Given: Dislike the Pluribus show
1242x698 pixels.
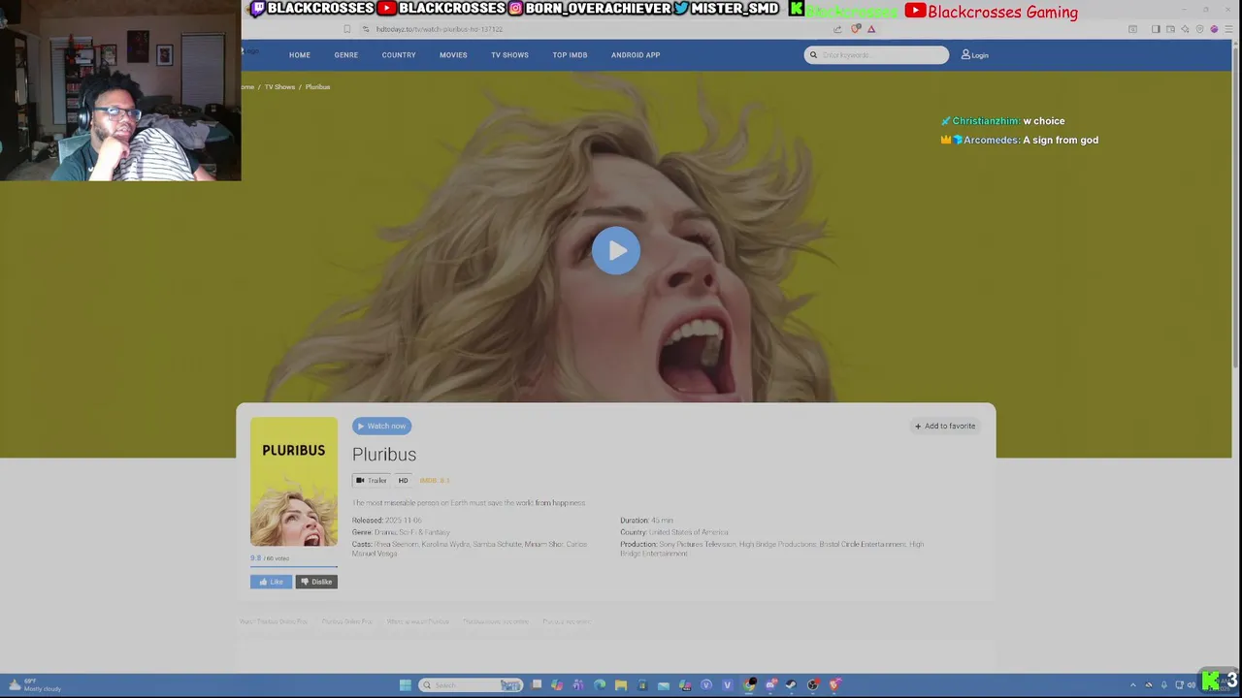Looking at the screenshot, I should click(x=316, y=582).
